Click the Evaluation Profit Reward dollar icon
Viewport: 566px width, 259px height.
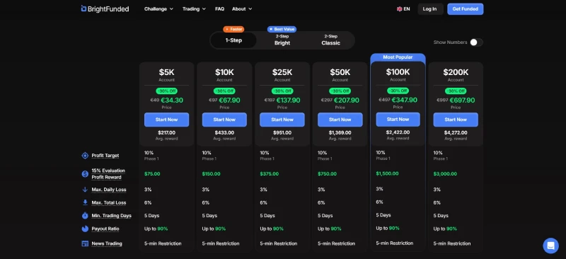[x=85, y=174]
